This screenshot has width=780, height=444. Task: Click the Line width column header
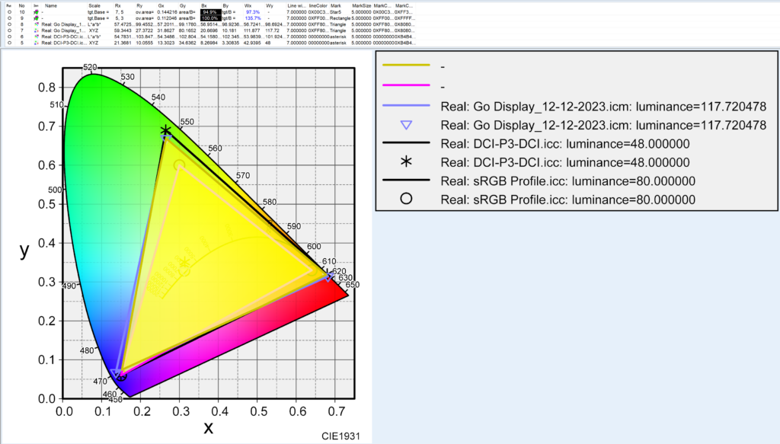[297, 5]
